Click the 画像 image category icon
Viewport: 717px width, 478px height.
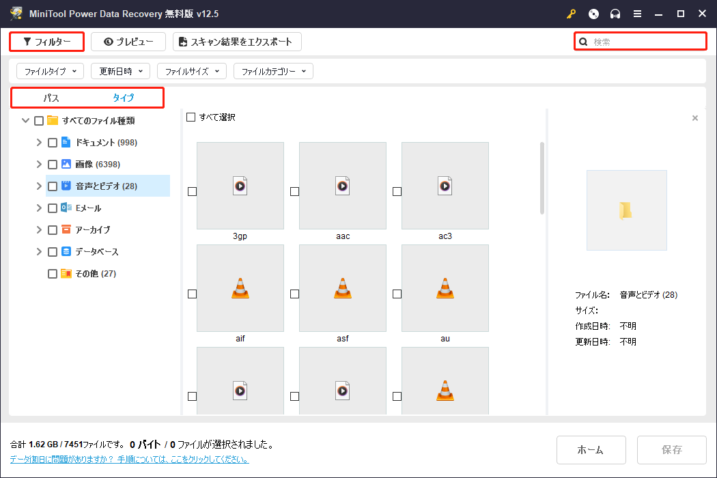coord(66,164)
